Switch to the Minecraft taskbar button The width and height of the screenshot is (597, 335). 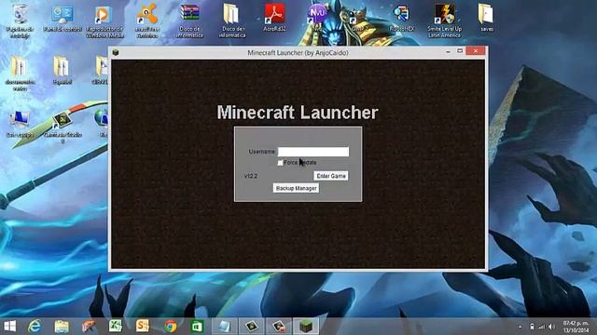306,326
